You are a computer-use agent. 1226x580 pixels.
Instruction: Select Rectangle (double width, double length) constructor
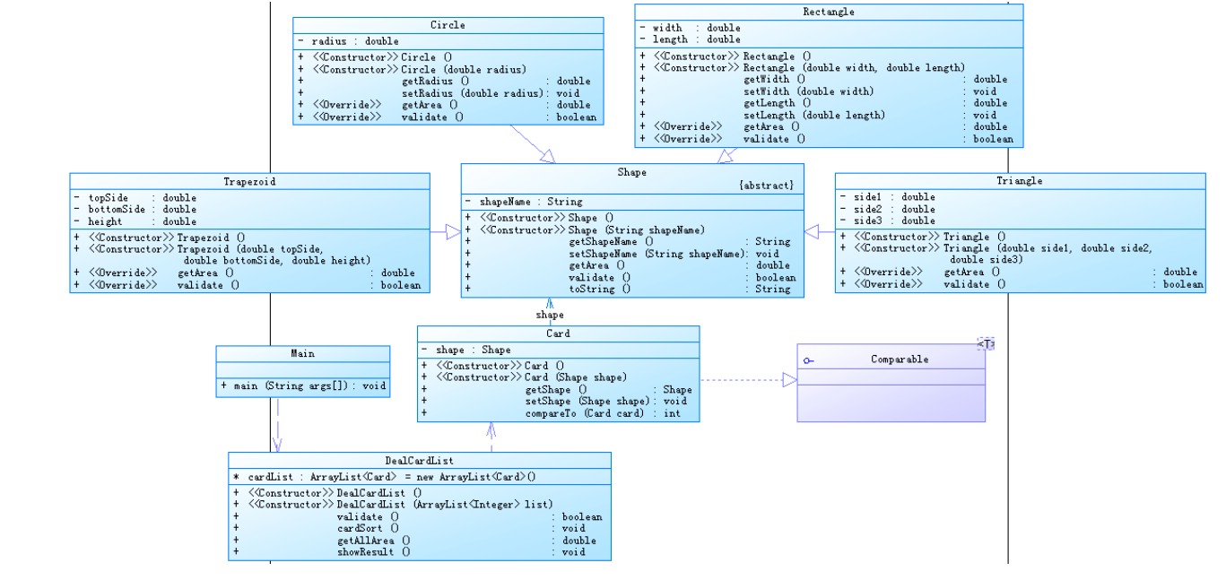(x=854, y=67)
